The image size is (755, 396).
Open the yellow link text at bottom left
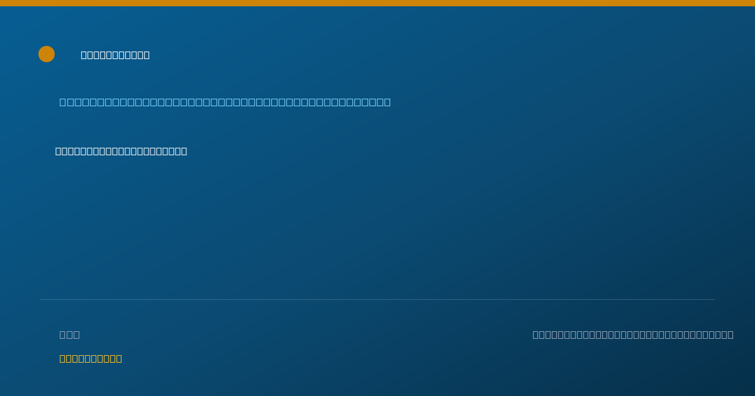91,358
